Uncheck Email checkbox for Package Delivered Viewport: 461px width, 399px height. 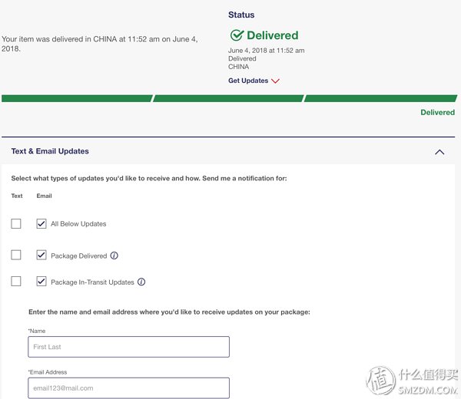coord(41,255)
